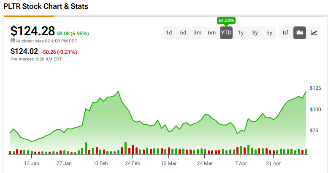Click the latest price point at chart's end

pos(306,92)
